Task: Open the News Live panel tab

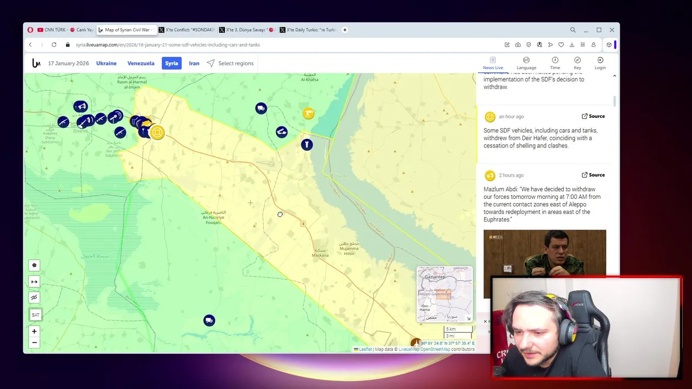Action: click(x=493, y=63)
